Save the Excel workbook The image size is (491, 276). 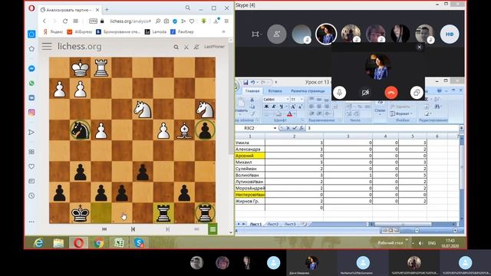[245, 82]
